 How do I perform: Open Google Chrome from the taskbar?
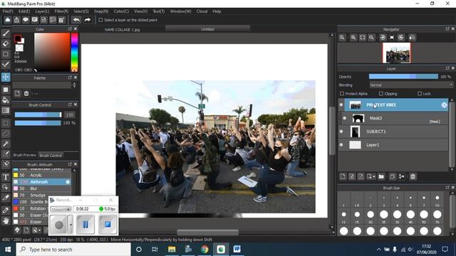204,250
